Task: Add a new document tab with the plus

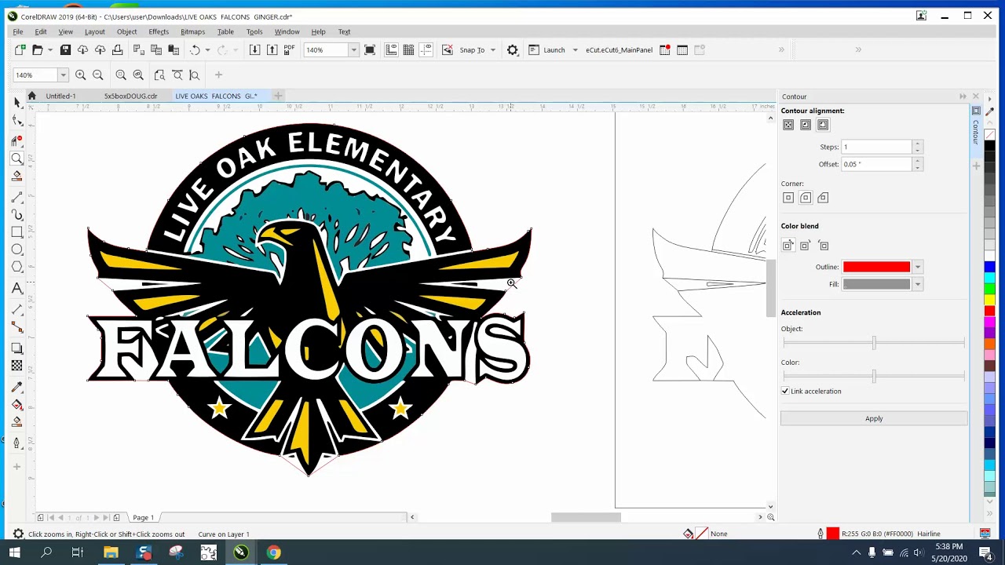Action: (x=277, y=96)
